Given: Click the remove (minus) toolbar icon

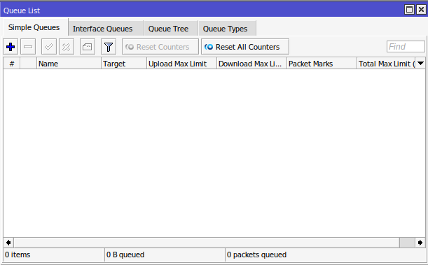Looking at the screenshot, I should [x=28, y=47].
